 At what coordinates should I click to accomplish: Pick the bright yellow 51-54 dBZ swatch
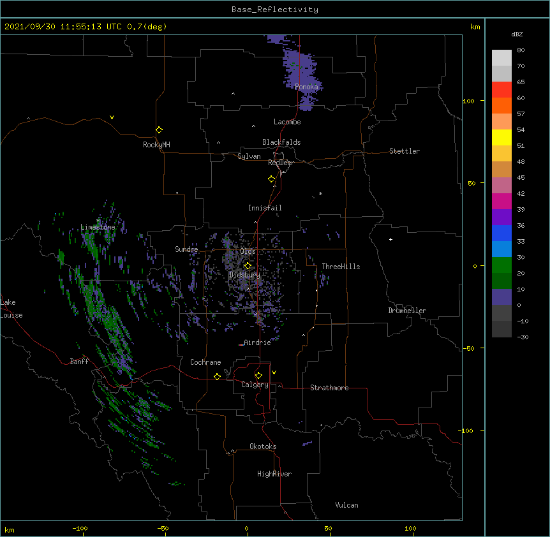(502, 137)
